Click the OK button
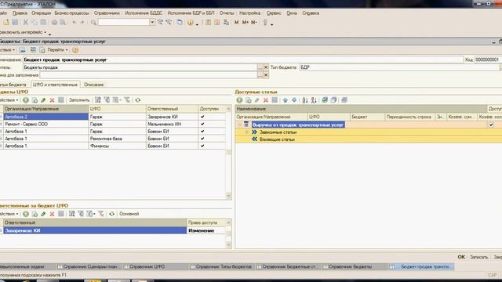502x282 pixels. [461, 257]
